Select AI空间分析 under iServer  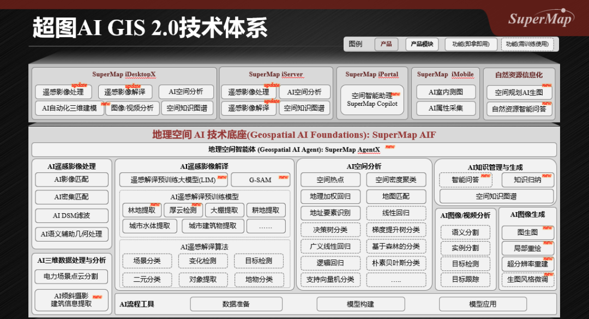pos(304,92)
